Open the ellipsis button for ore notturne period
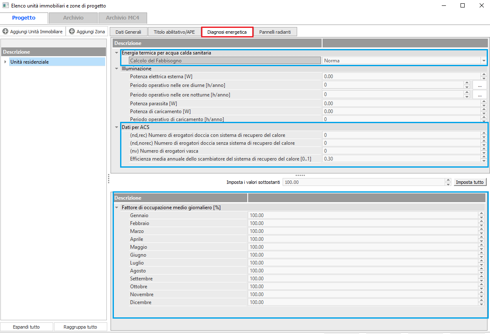 (480, 95)
